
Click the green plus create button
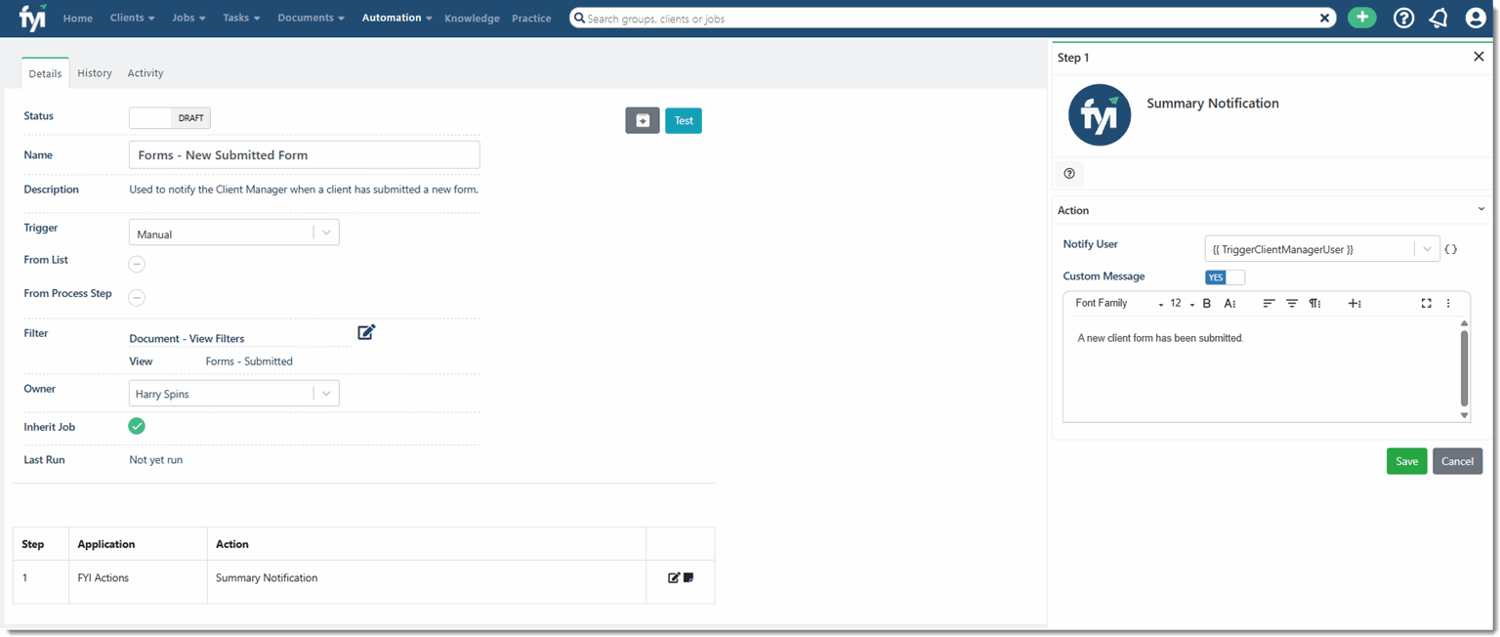1361,18
